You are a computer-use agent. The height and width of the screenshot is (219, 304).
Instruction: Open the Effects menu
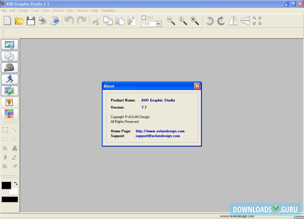click(x=58, y=10)
